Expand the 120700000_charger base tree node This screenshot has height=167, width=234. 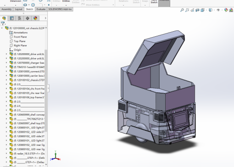(x=6, y=63)
